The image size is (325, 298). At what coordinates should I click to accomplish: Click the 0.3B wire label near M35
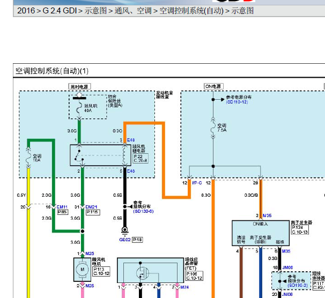273,258
